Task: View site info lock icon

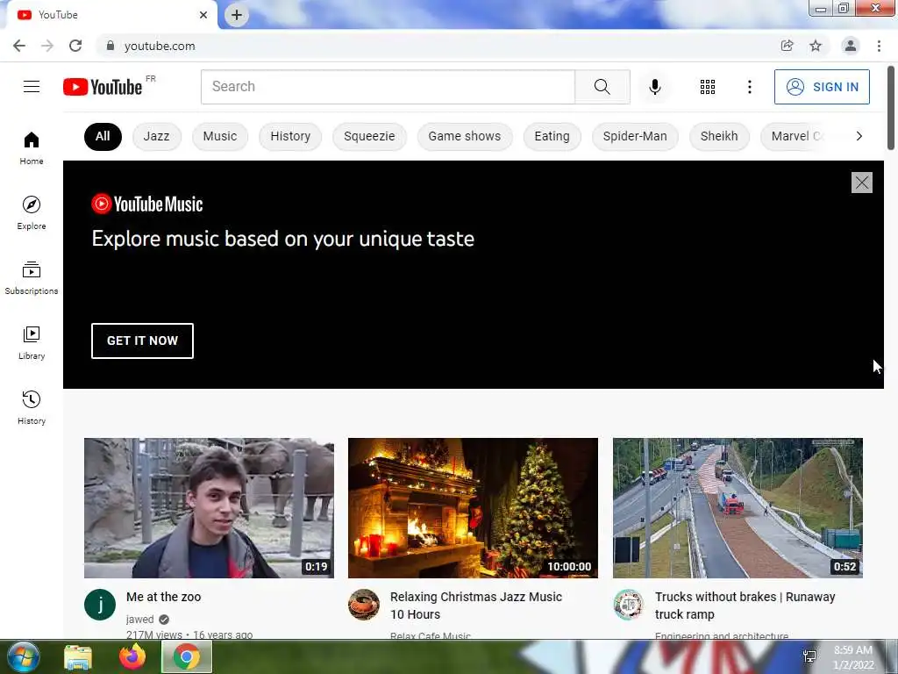Action: pyautogui.click(x=110, y=46)
